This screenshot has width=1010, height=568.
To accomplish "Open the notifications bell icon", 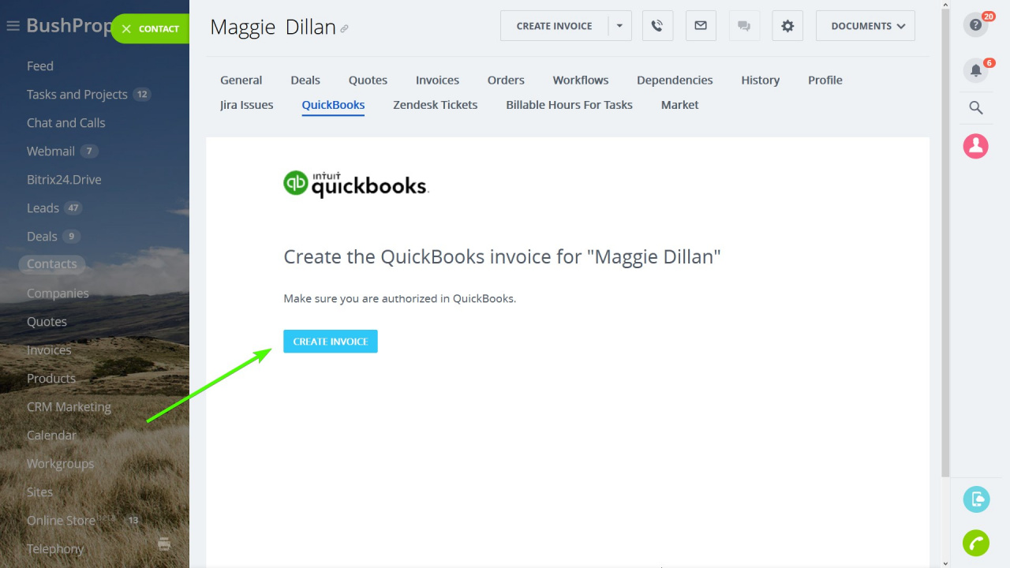I will (976, 70).
